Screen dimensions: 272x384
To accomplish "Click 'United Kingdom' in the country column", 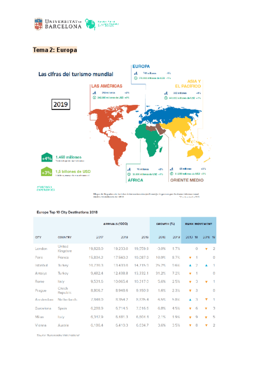I will (x=65, y=249).
